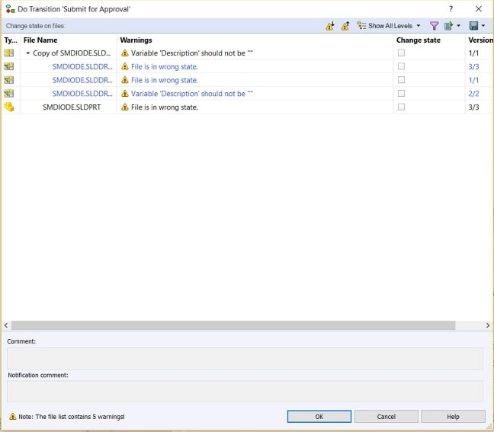Click the workflow transition icon in title bar

(10, 9)
